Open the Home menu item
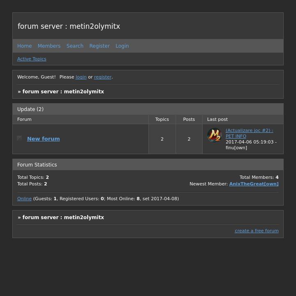296x296 pixels. tap(24, 46)
